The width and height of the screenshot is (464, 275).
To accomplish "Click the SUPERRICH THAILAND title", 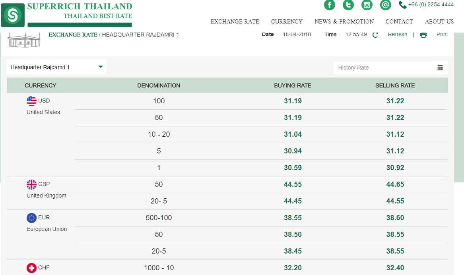I will click(x=80, y=6).
